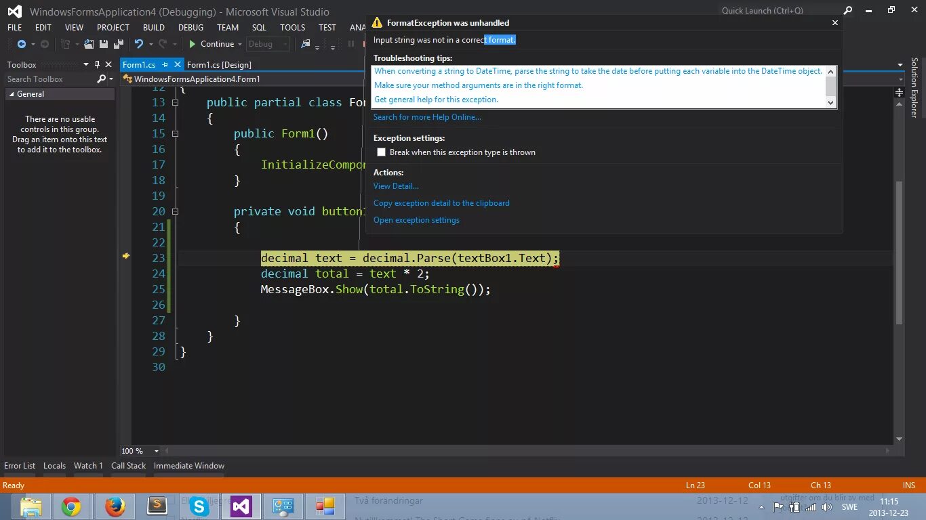926x520 pixels.
Task: Open the PROJECT menu
Action: 113,27
